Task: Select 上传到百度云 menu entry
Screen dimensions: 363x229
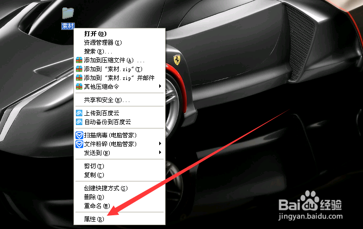Action: pyautogui.click(x=120, y=113)
